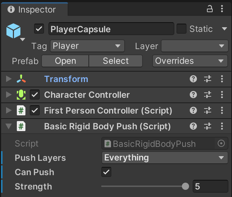This screenshot has width=232, height=197.
Task: Open the Inspector panel kebab menu
Action: click(x=223, y=9)
